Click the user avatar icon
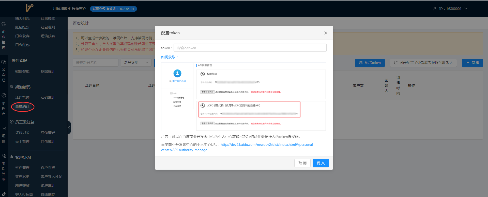Image resolution: width=488 pixels, height=197 pixels. [x=435, y=9]
